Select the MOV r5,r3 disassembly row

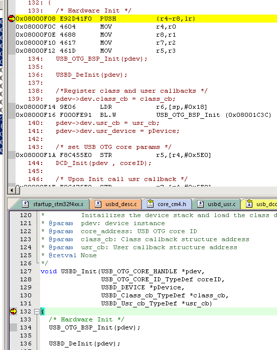pyautogui.click(x=147, y=51)
